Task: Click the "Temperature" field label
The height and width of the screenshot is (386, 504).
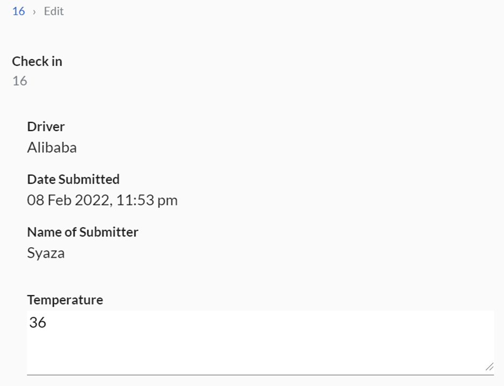Action: (65, 300)
